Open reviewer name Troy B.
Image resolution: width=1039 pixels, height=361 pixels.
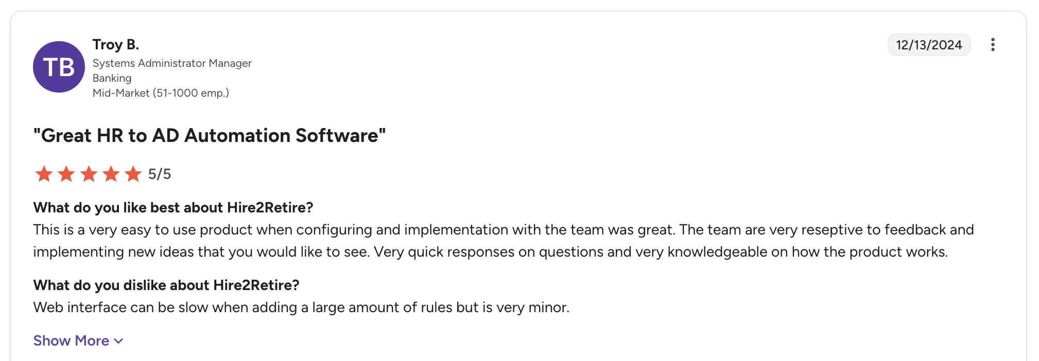[116, 45]
